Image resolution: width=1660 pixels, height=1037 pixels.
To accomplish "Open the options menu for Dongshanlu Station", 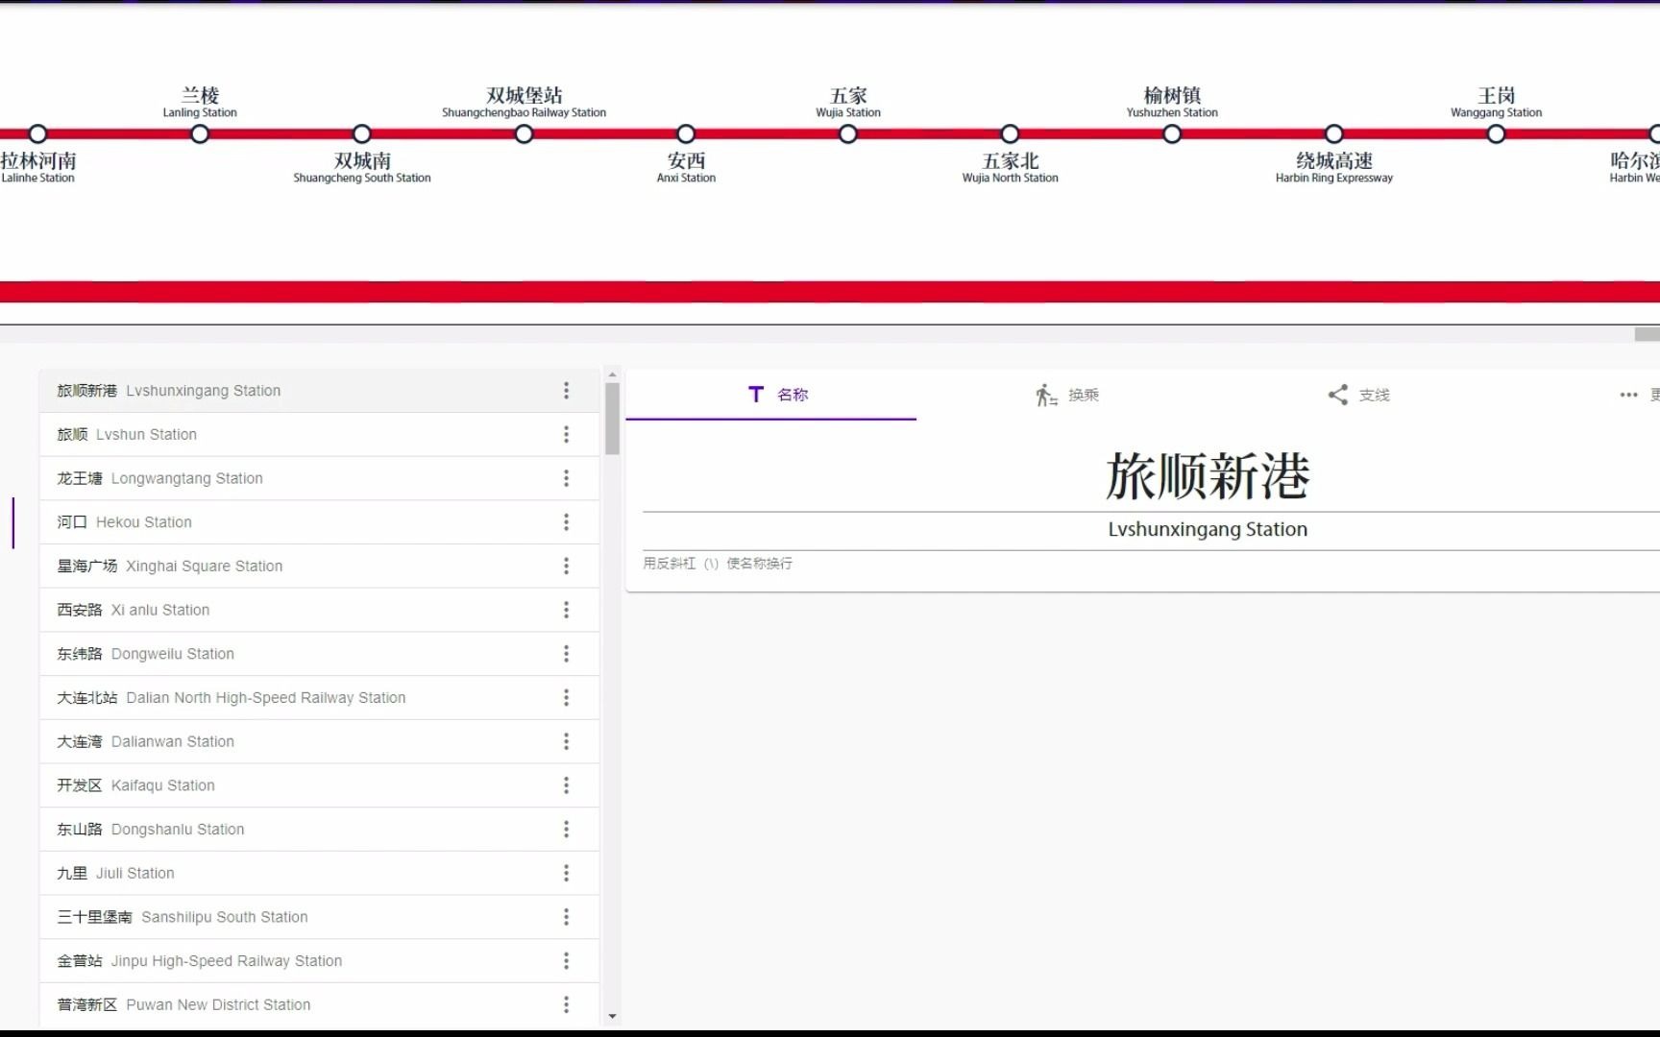I will 566,830.
